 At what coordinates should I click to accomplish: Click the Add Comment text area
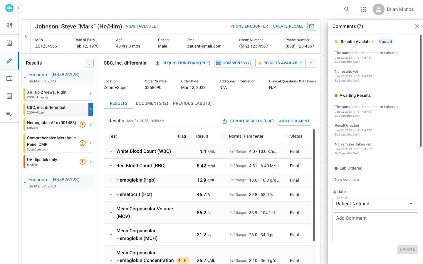click(x=375, y=227)
